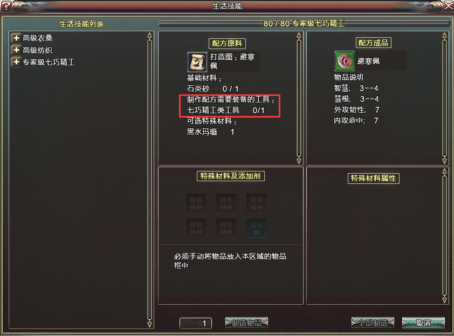Select the second top-row 特殊材料 slot
454x336 pixels.
[x=226, y=204]
